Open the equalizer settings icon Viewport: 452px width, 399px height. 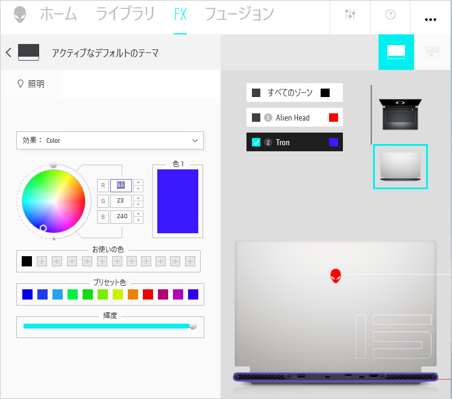coord(350,15)
